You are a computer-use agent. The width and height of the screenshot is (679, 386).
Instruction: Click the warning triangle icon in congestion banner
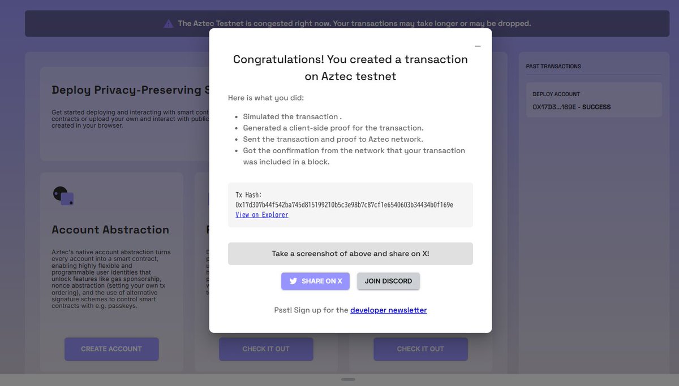169,24
